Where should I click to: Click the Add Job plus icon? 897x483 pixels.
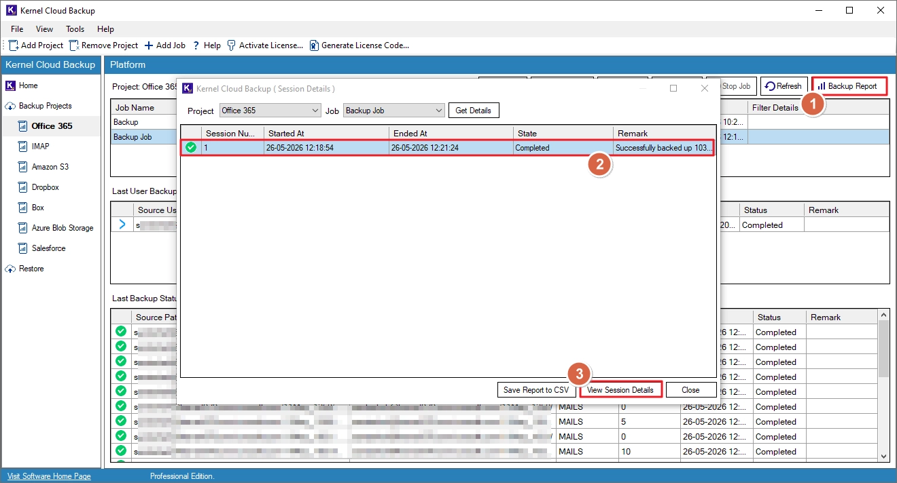pyautogui.click(x=149, y=45)
